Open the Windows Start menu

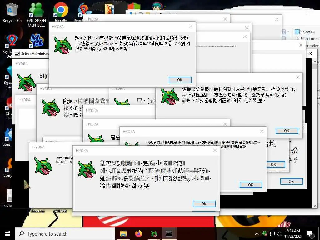(7, 234)
